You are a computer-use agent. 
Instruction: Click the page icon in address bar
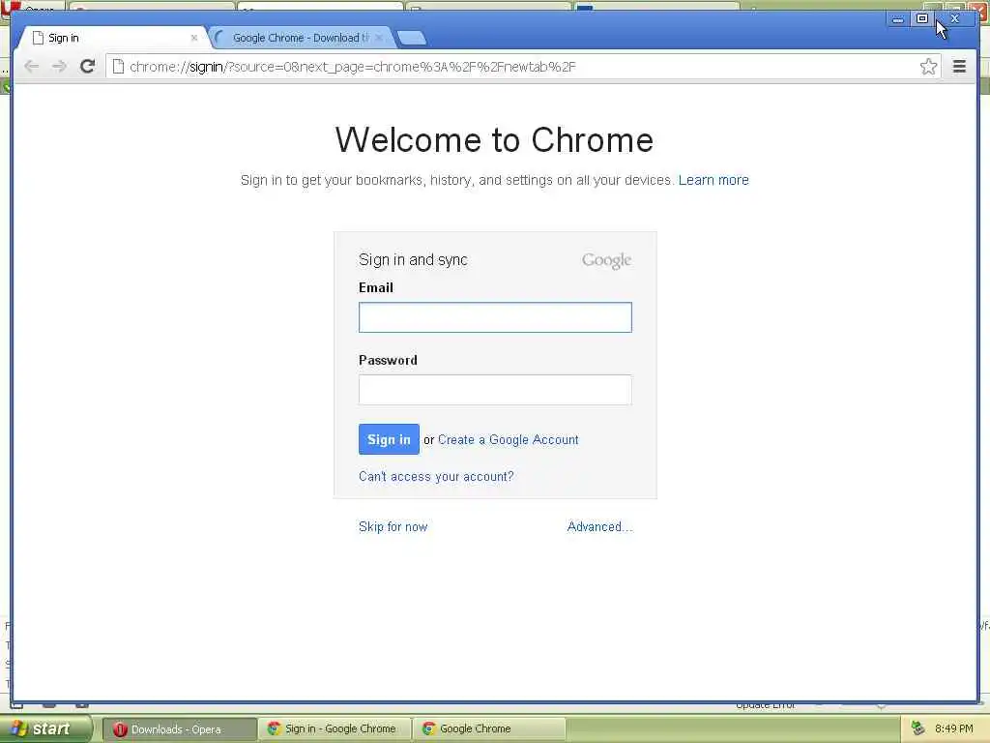pyautogui.click(x=118, y=67)
